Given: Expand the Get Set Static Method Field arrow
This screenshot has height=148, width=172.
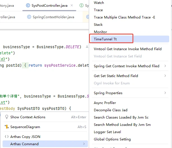Looking at the screenshot, I should click(x=165, y=76).
